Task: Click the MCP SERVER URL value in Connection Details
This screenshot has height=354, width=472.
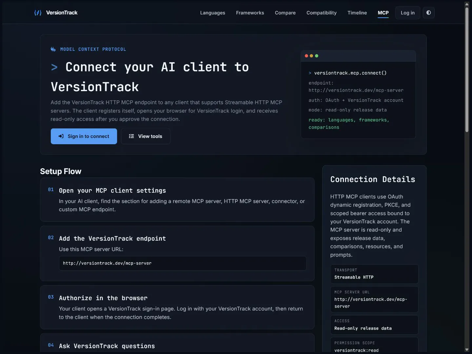Action: 371,303
